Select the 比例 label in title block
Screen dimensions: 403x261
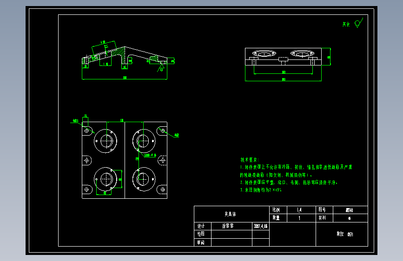click(276, 210)
